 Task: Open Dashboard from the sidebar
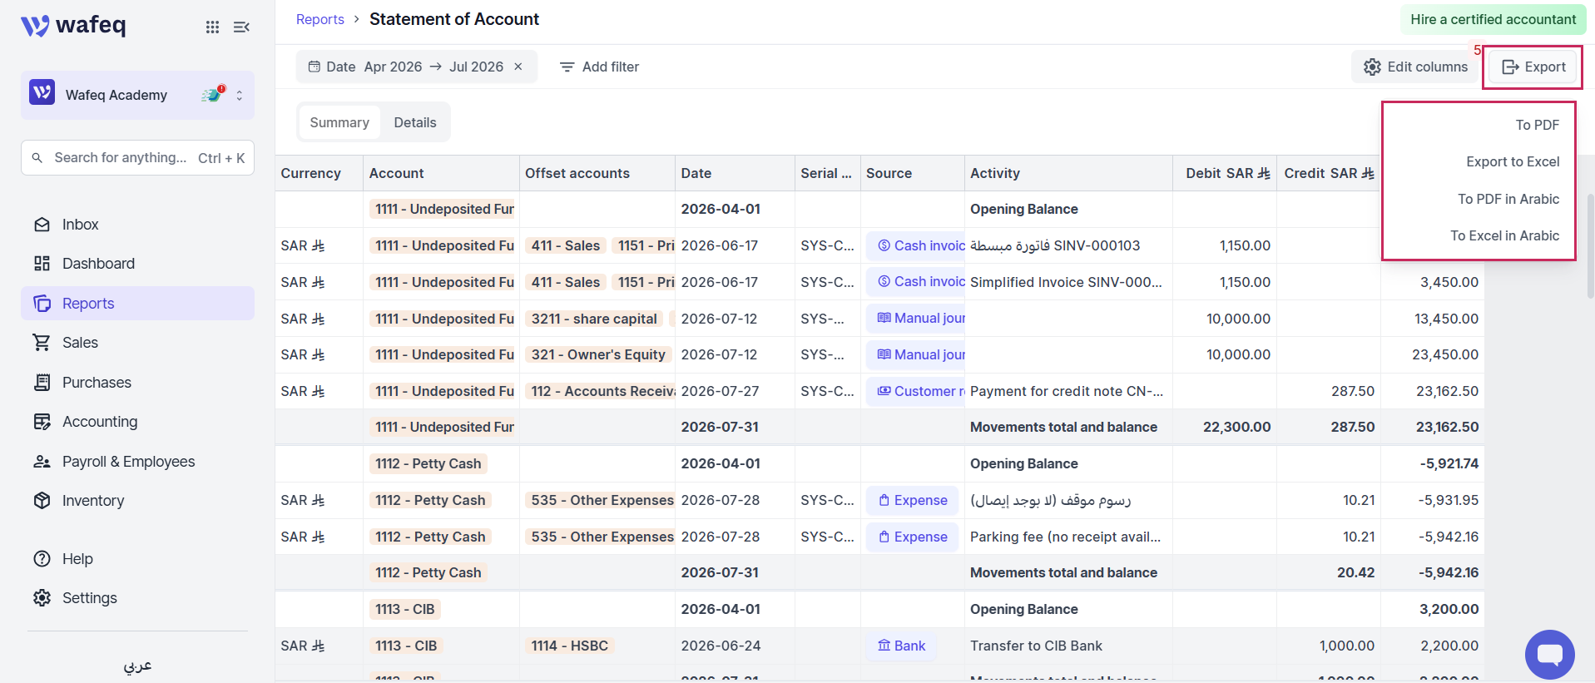click(x=98, y=264)
